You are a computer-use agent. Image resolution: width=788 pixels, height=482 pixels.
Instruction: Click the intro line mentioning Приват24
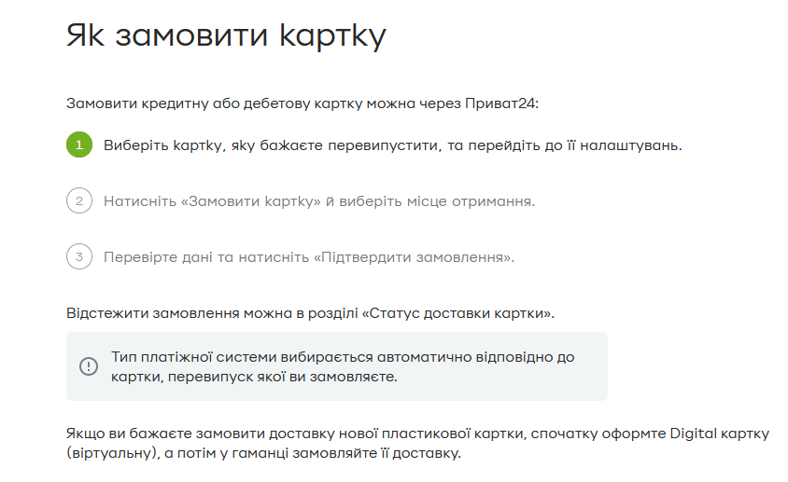click(x=302, y=103)
